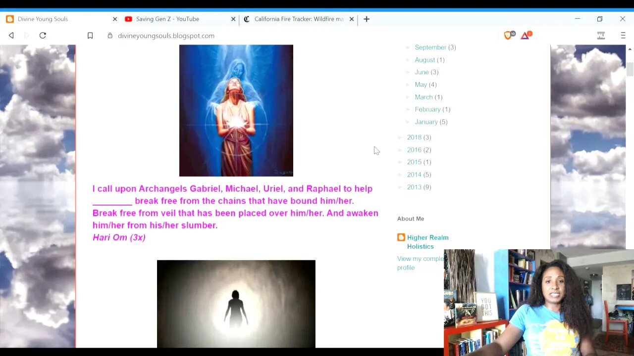Open the 2018 archive link
The height and width of the screenshot is (356, 634).
pyautogui.click(x=414, y=137)
